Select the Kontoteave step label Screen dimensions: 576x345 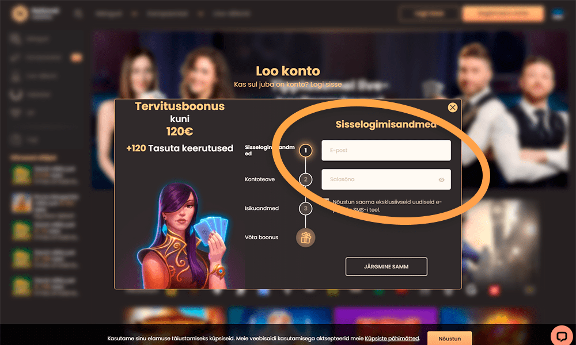point(260,179)
